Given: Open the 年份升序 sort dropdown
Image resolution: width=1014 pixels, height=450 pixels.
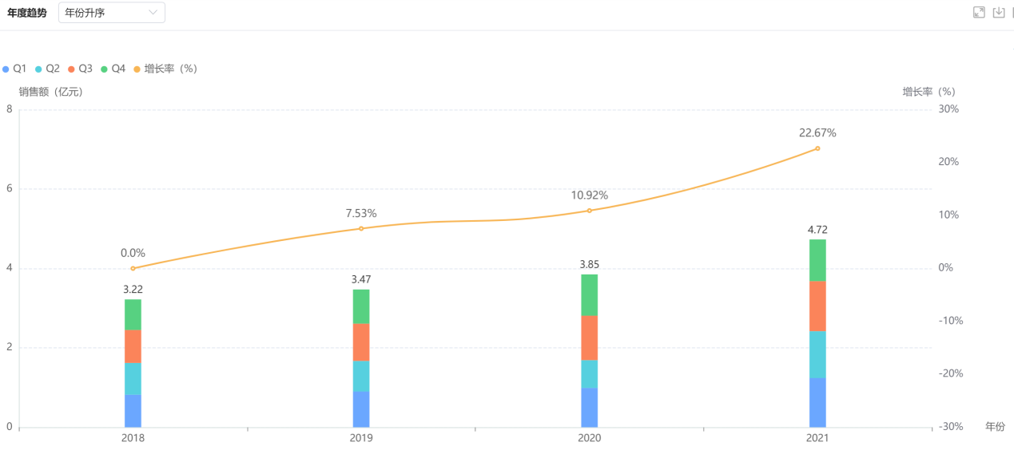Looking at the screenshot, I should coord(111,13).
